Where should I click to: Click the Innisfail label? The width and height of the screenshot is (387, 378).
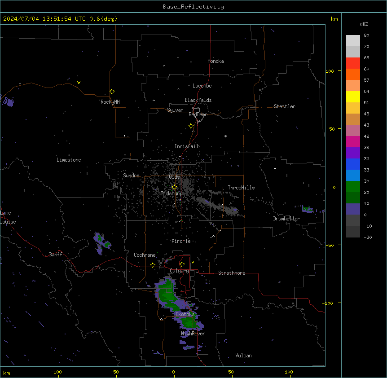(186, 146)
